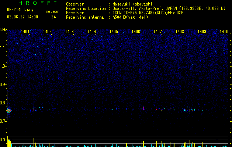Select antenna value A504HB(yagi 4el)

pos(130,17)
